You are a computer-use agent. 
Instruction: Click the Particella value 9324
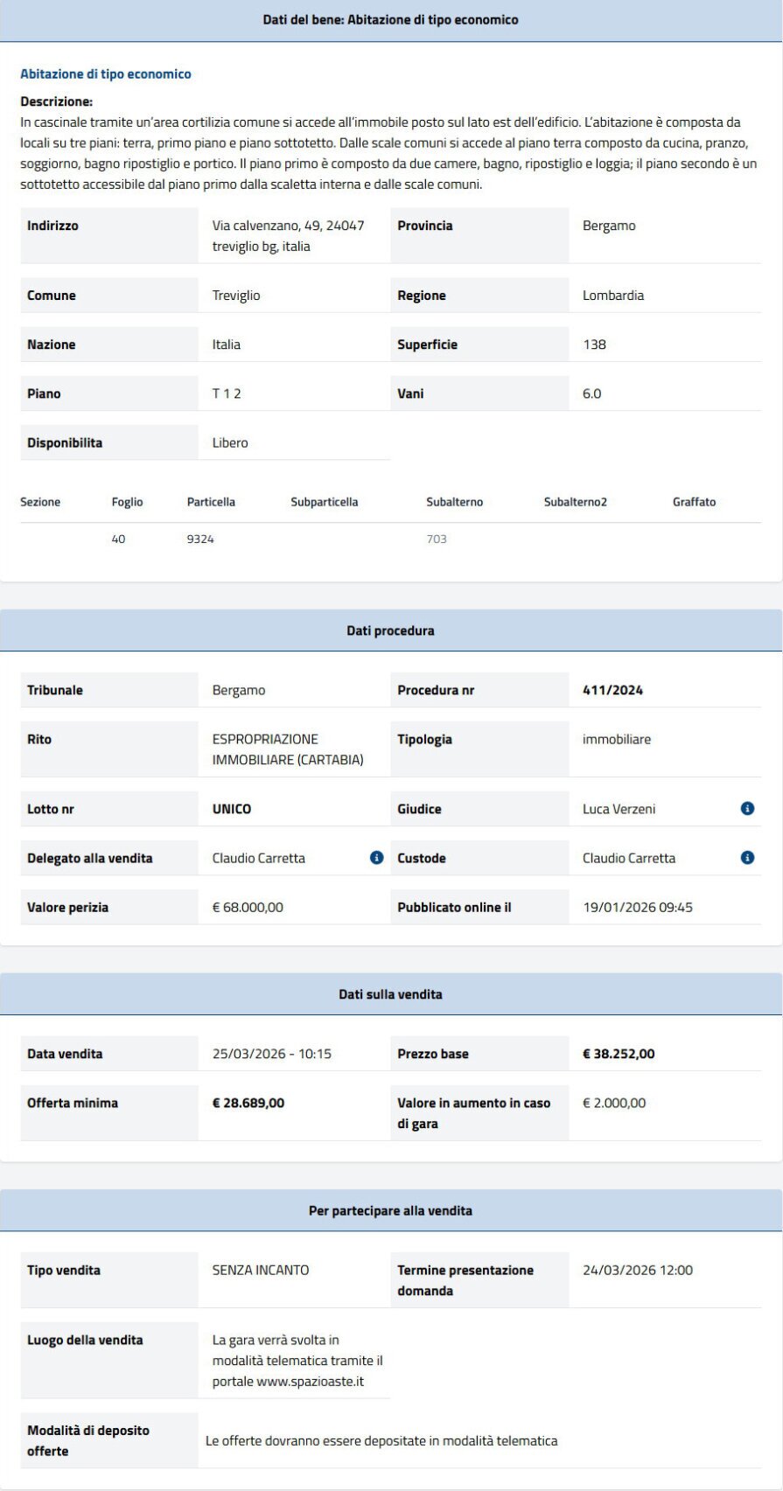pos(200,540)
